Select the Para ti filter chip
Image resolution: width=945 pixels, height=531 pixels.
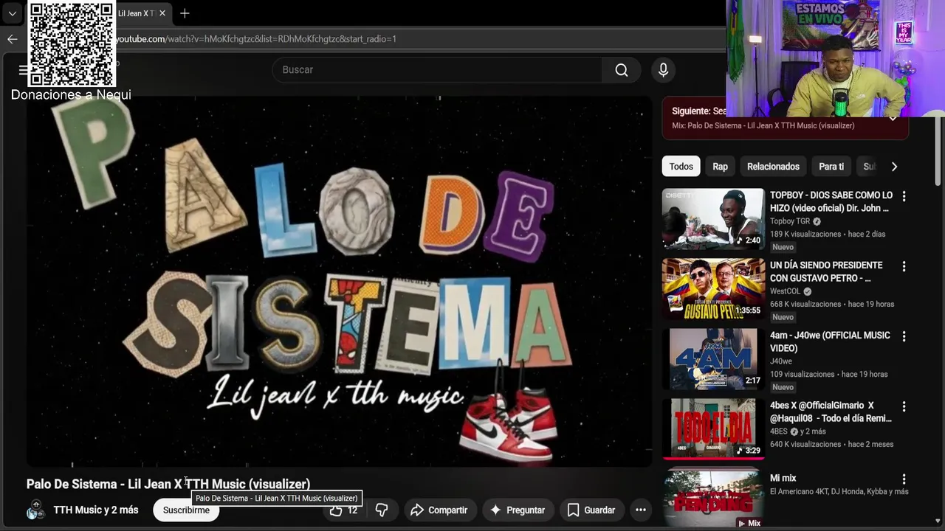tap(831, 167)
